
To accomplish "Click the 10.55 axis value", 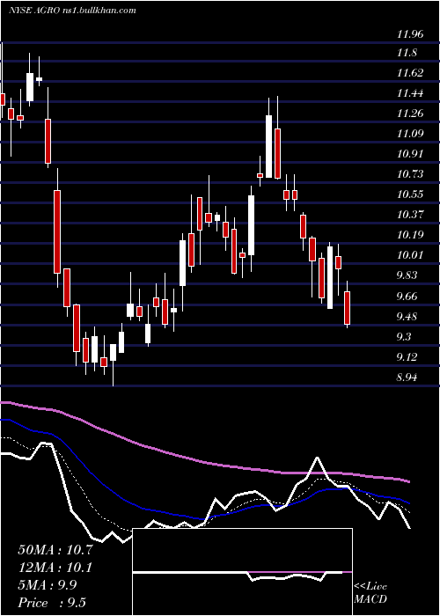I will [411, 194].
